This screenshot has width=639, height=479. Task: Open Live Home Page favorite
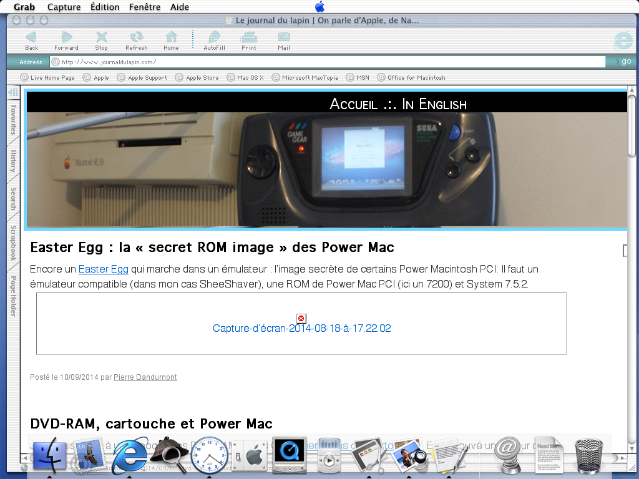[x=47, y=77]
